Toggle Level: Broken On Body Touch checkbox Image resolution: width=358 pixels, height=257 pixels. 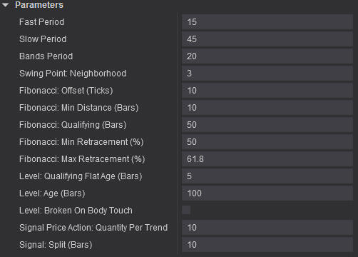[x=186, y=210]
